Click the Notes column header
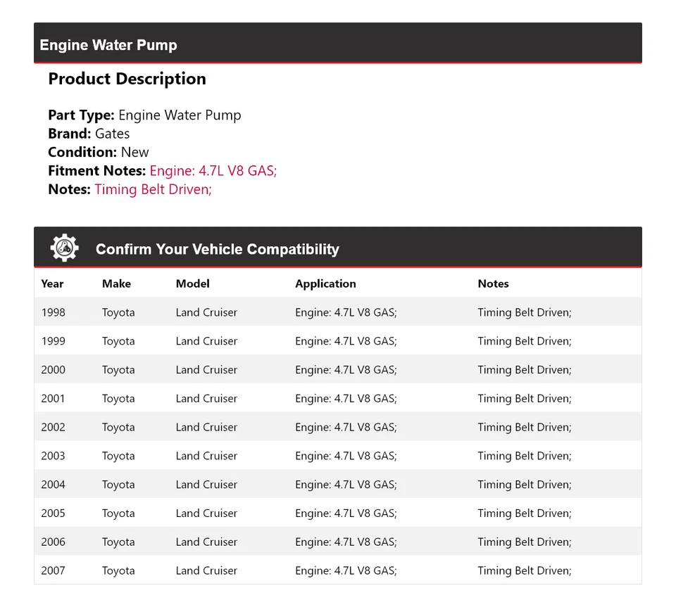The width and height of the screenshot is (676, 607). [493, 283]
